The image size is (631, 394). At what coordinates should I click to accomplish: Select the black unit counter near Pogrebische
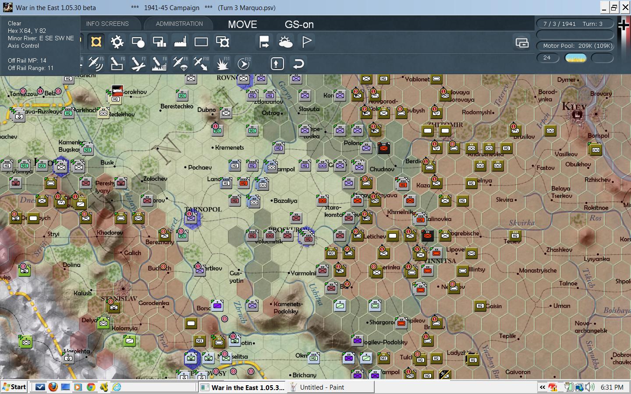point(428,236)
